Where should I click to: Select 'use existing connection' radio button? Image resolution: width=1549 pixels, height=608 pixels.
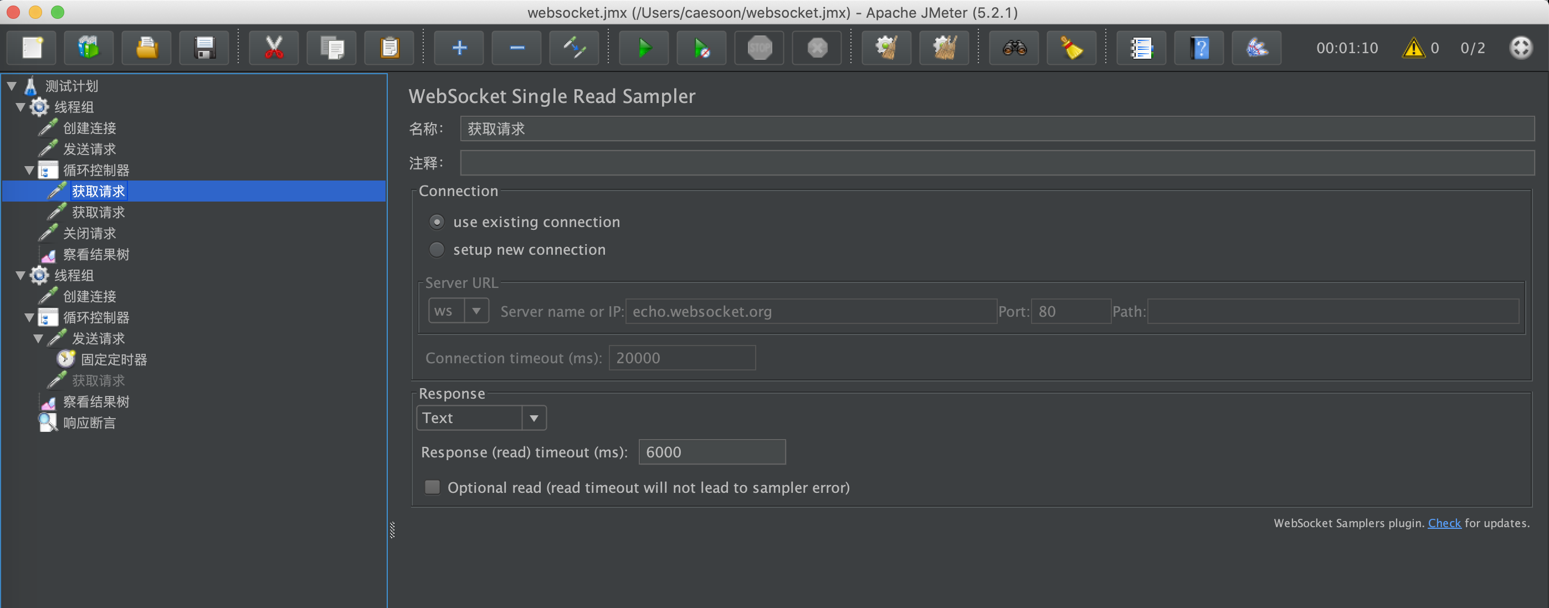coord(437,222)
